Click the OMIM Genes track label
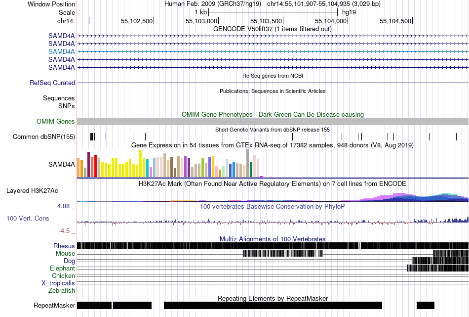 click(x=56, y=121)
